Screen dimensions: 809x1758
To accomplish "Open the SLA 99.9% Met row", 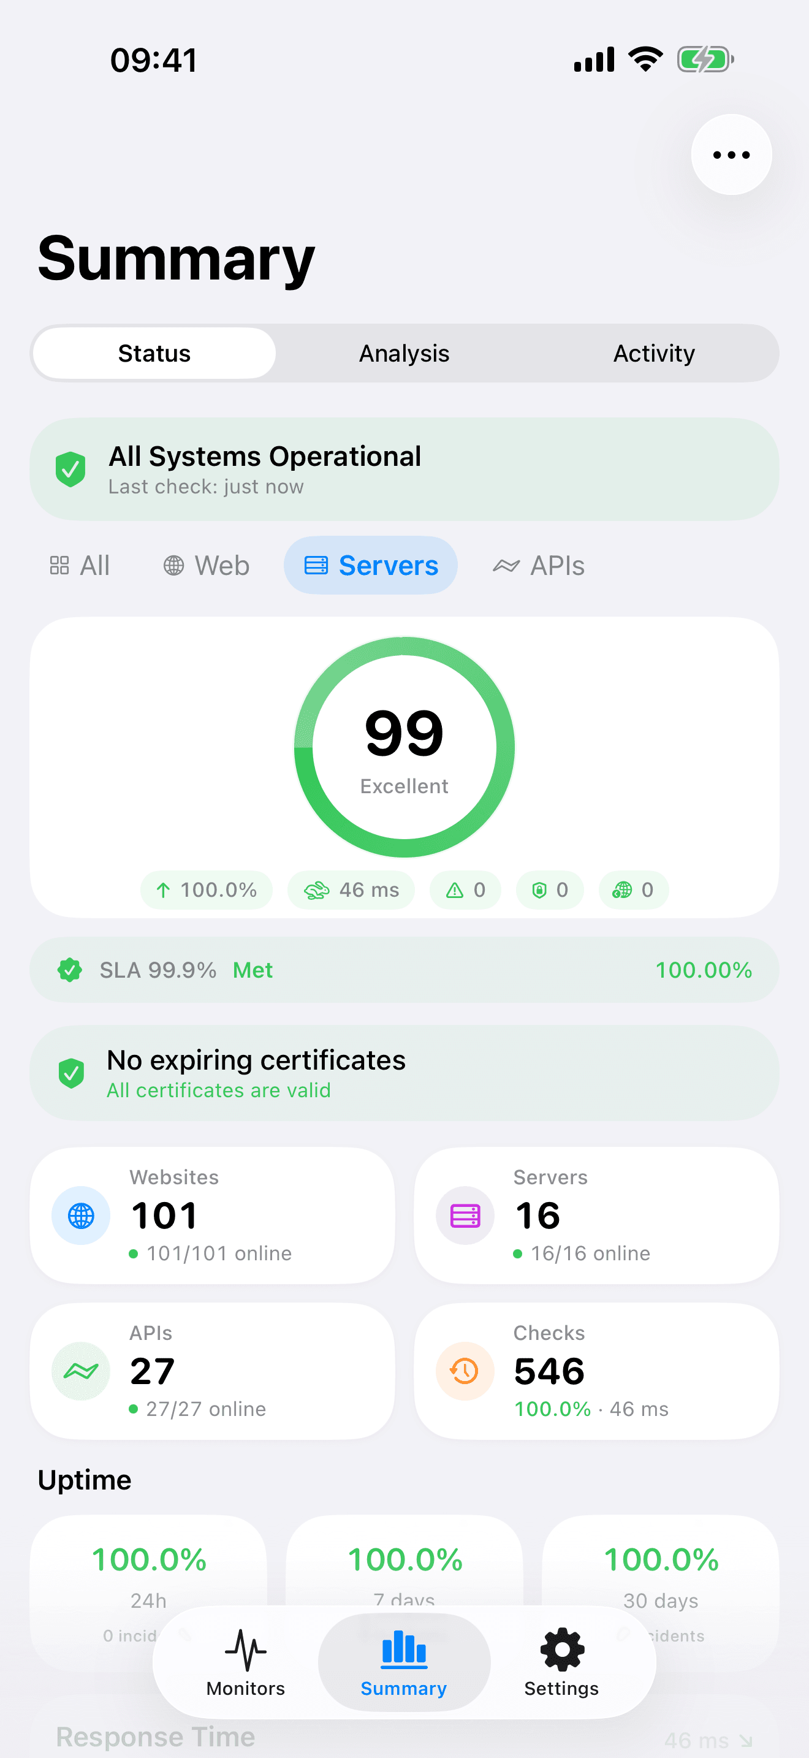I will coord(404,970).
